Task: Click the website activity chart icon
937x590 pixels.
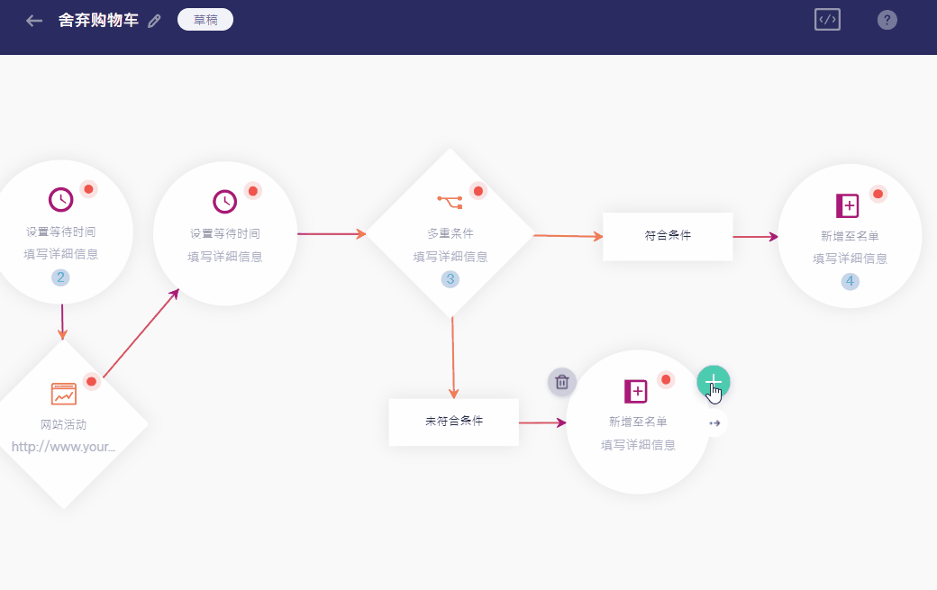Action: 64,394
